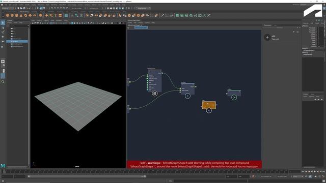Open the Shading menu in viewport panel
Viewport: 326px width, 183px height.
click(x=39, y=20)
